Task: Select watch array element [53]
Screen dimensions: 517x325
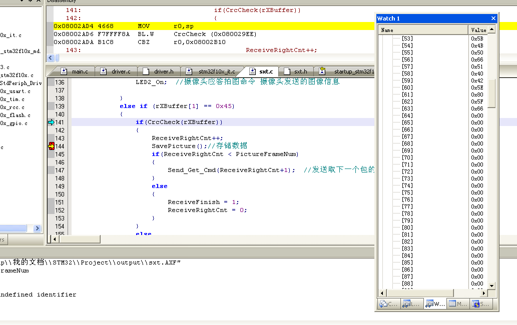Action: point(407,38)
